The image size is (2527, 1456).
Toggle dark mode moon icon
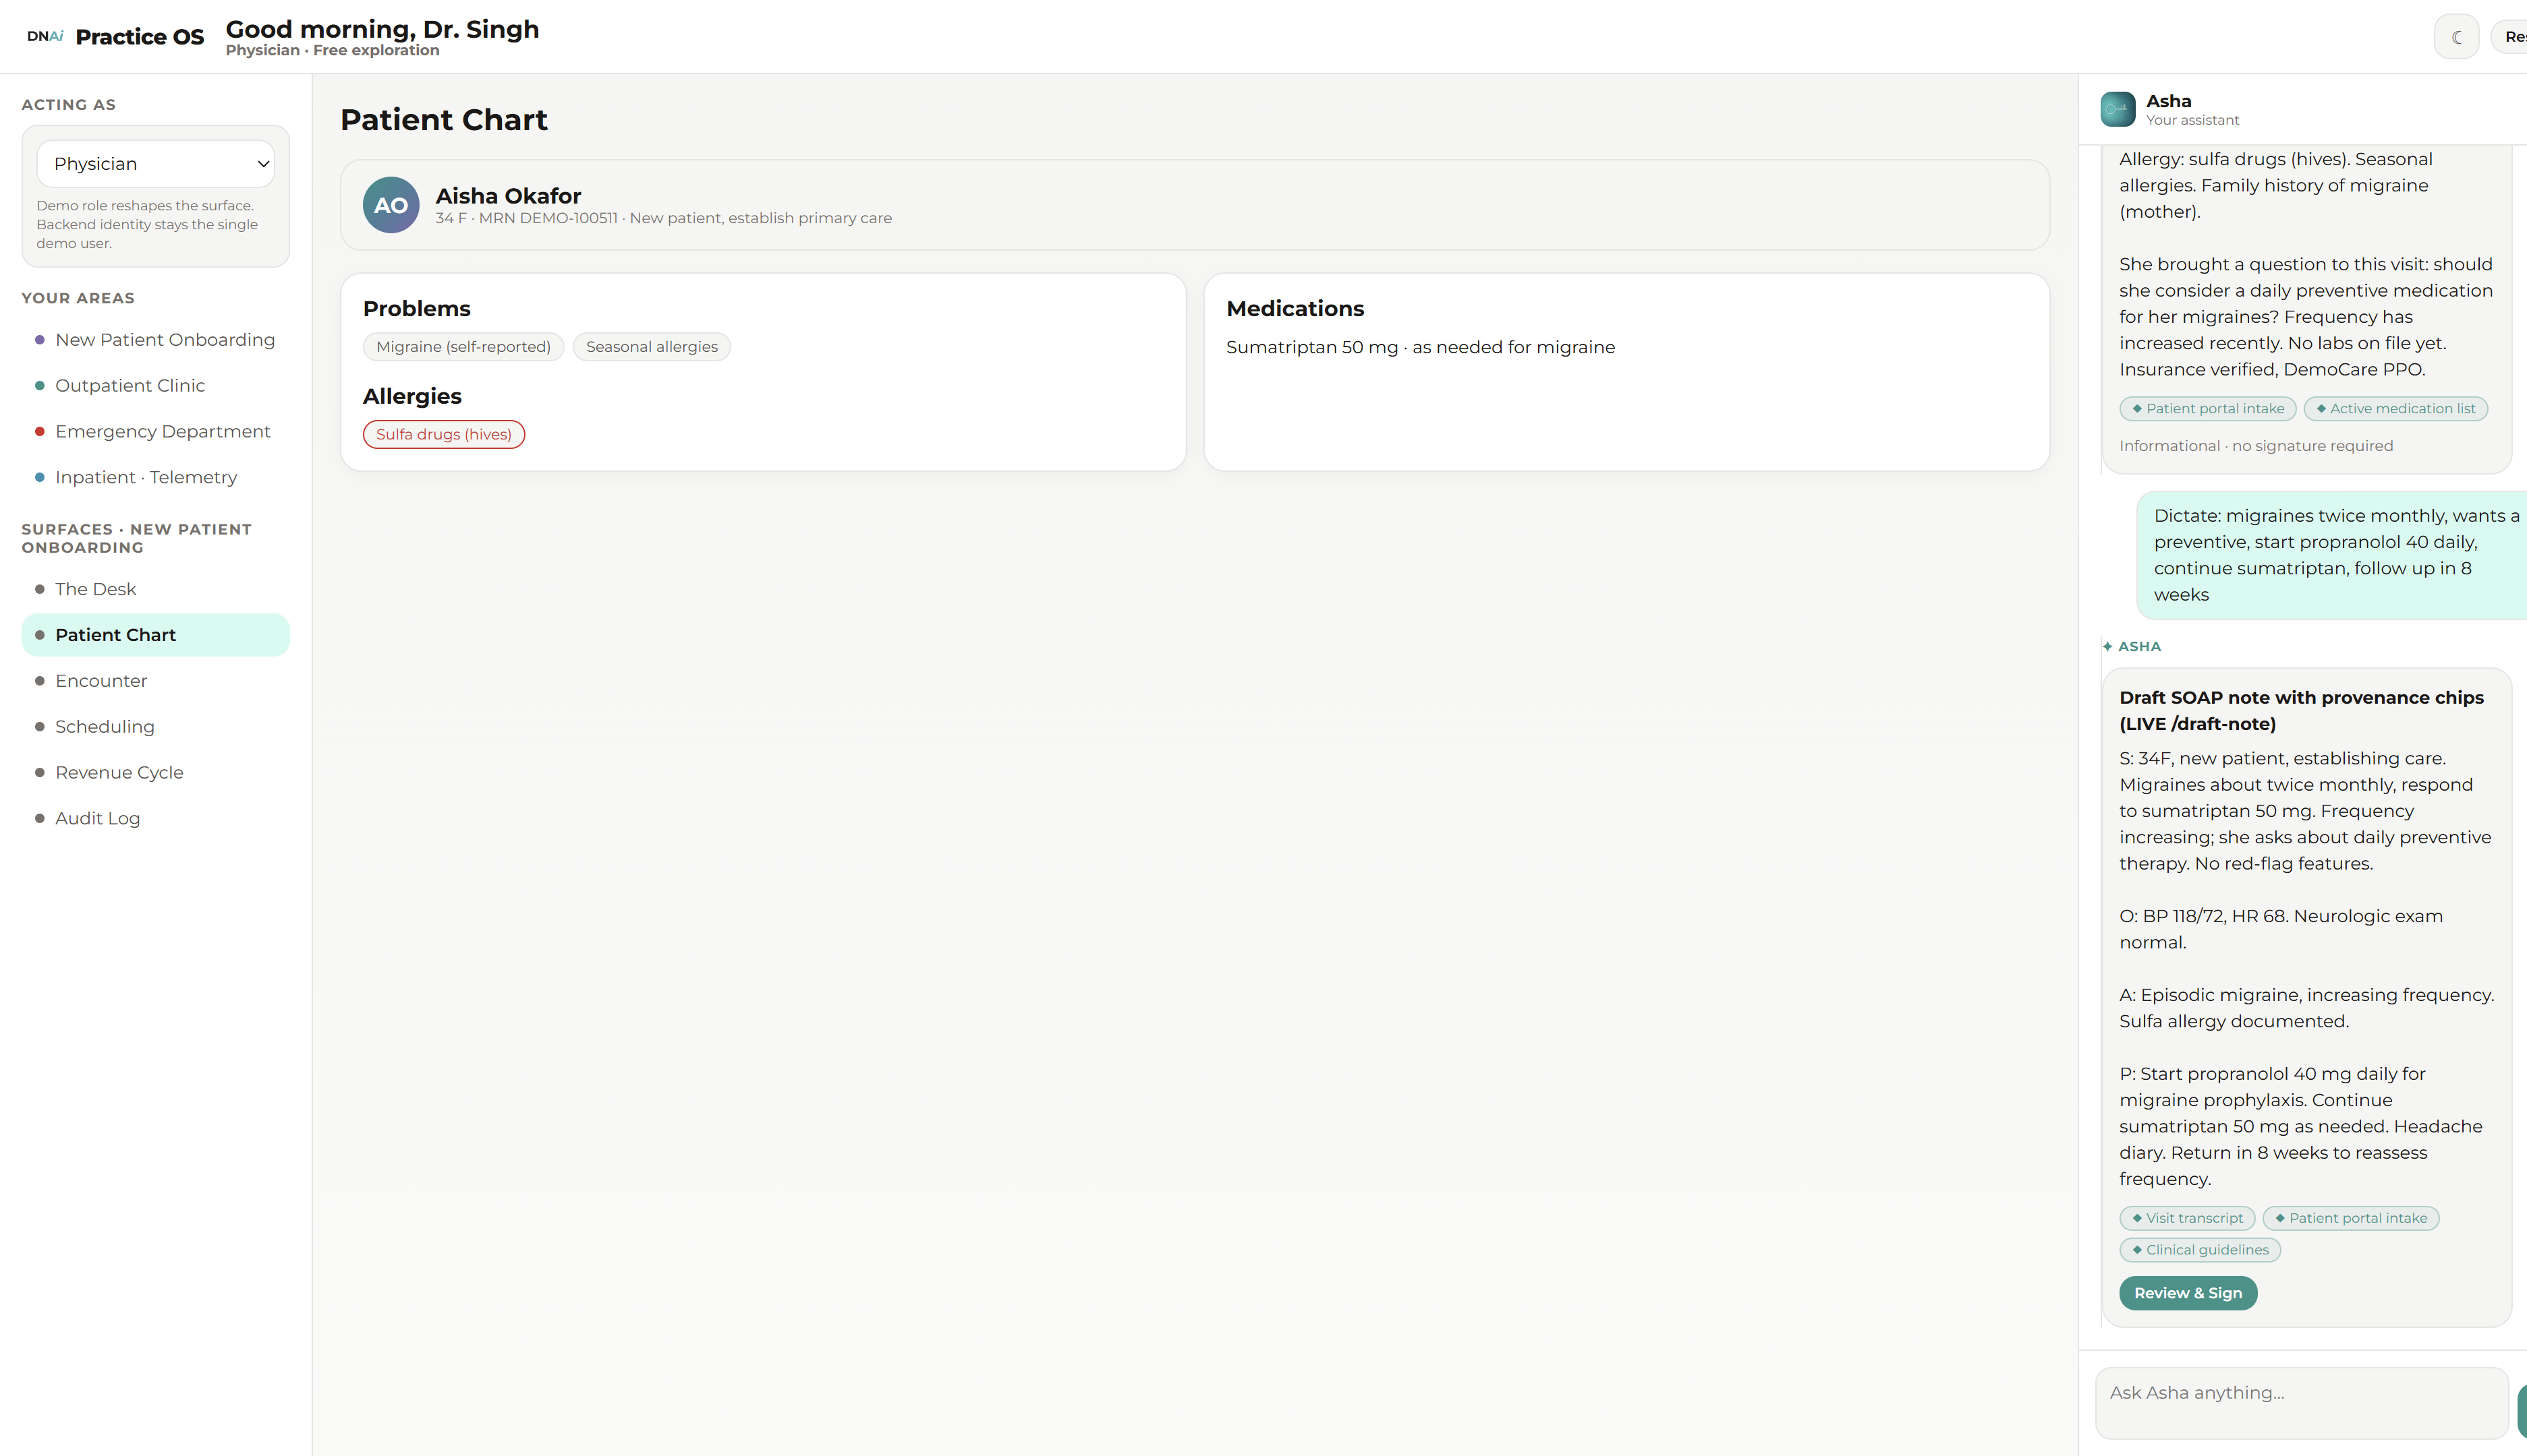pyautogui.click(x=2456, y=37)
